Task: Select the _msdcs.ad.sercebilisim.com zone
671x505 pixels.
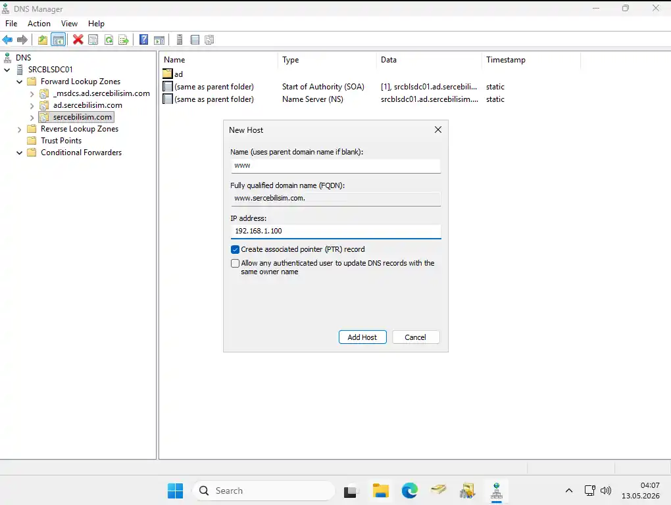Action: [101, 93]
